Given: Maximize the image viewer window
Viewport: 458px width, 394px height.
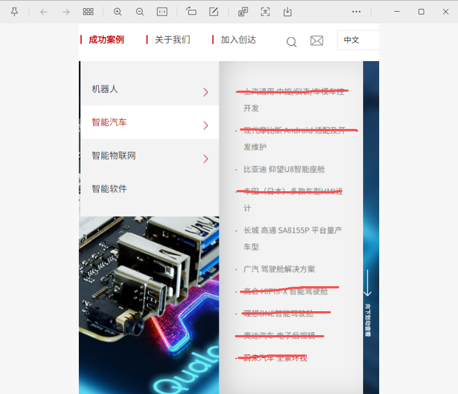Looking at the screenshot, I should point(421,12).
